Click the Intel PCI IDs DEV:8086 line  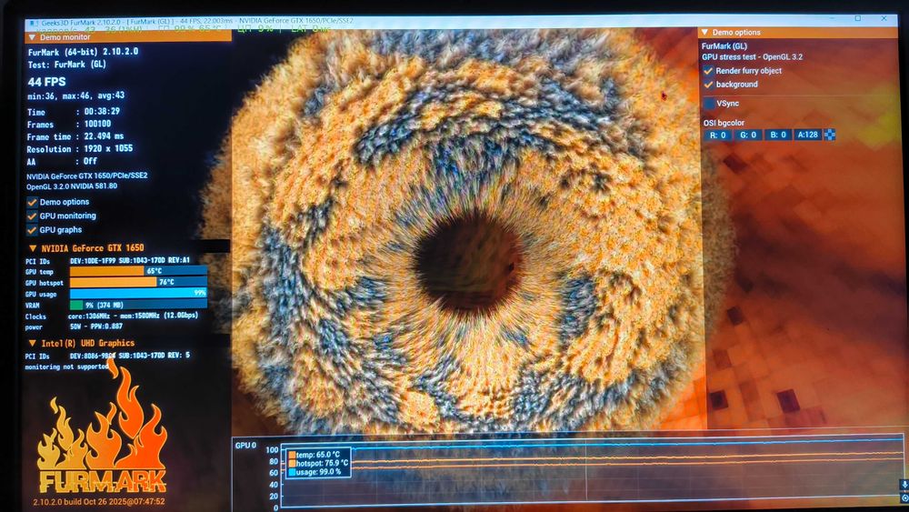click(107, 356)
